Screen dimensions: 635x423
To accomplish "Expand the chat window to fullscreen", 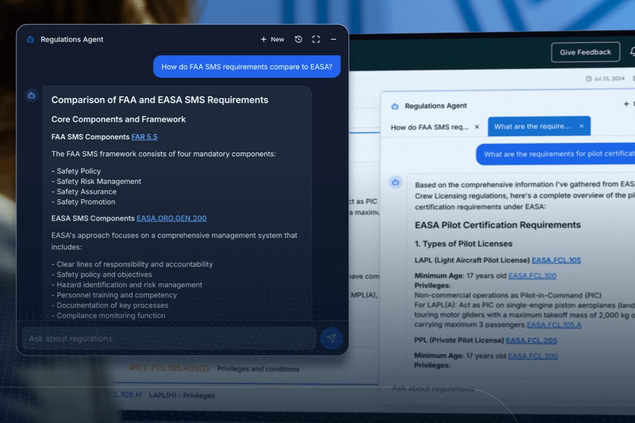I will coord(316,39).
